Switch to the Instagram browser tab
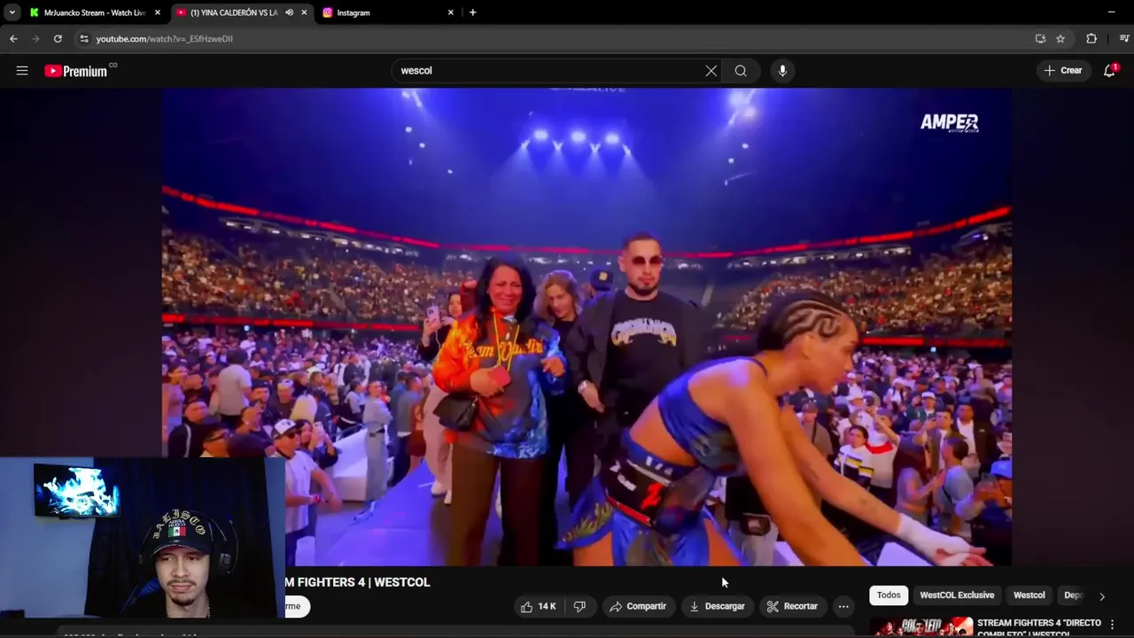 click(386, 12)
